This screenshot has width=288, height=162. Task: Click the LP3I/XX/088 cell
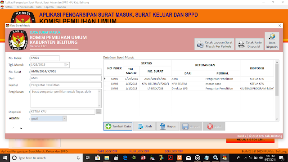[x=155, y=88]
